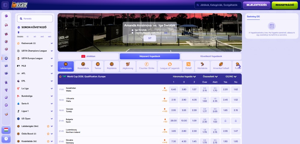This screenshot has height=144, width=300.
Task: Toggle the sidebar panel icon in header
Action: (x=5, y=5)
